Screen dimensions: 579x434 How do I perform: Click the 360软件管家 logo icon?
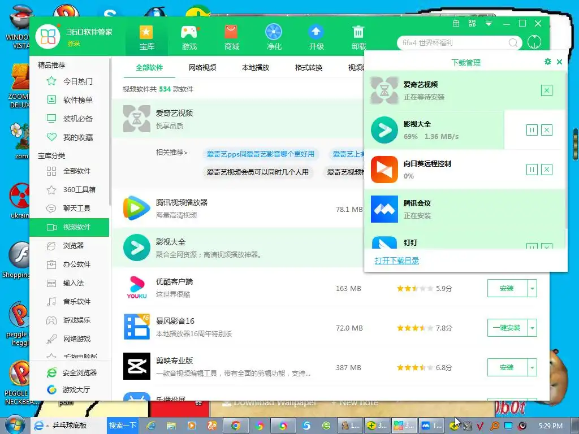point(47,37)
